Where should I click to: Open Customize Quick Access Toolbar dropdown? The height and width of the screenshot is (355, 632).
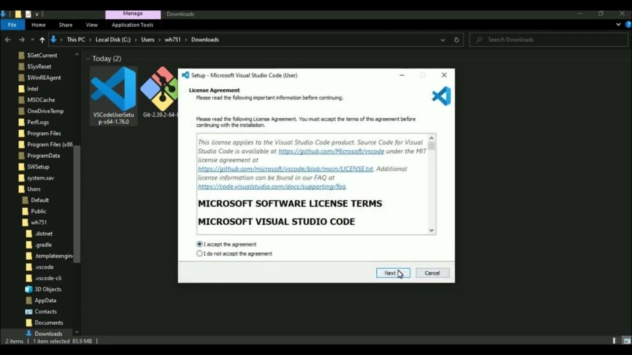click(37, 14)
